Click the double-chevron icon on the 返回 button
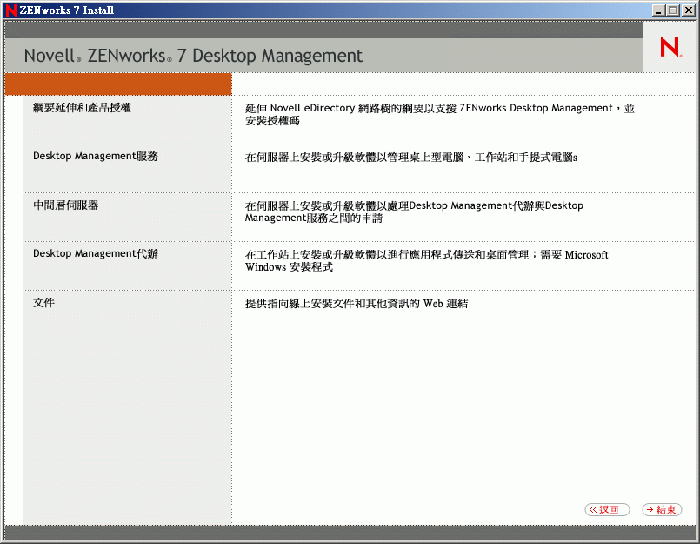The height and width of the screenshot is (544, 700). click(594, 510)
